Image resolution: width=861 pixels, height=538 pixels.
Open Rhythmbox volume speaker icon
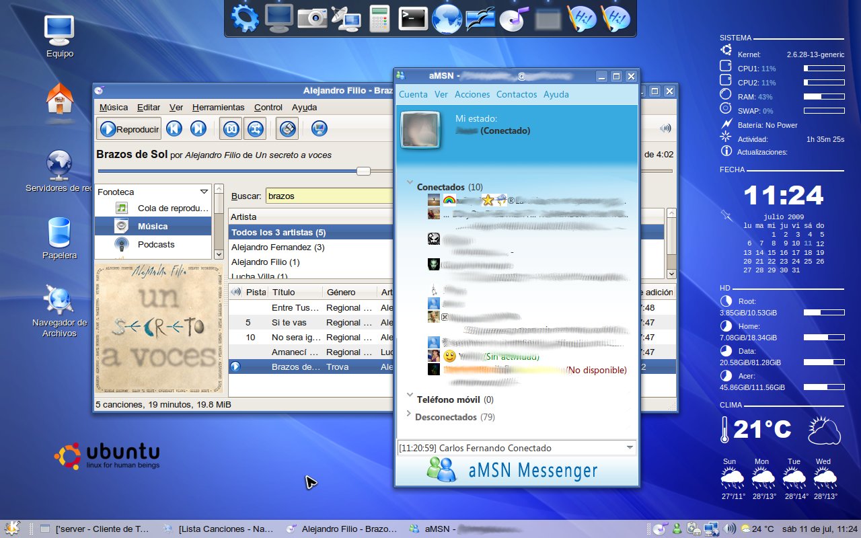pyautogui.click(x=665, y=128)
